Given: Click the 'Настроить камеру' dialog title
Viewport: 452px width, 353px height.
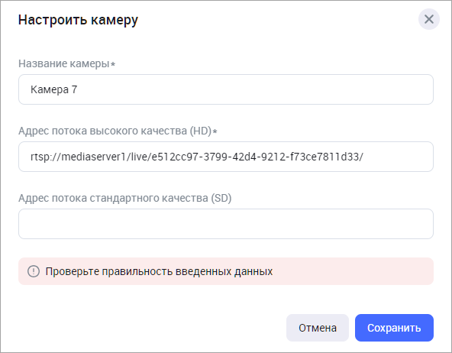Looking at the screenshot, I should [78, 20].
